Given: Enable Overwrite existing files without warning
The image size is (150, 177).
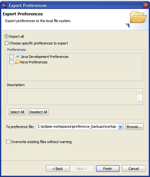Looking at the screenshot, I should pyautogui.click(x=8, y=142).
